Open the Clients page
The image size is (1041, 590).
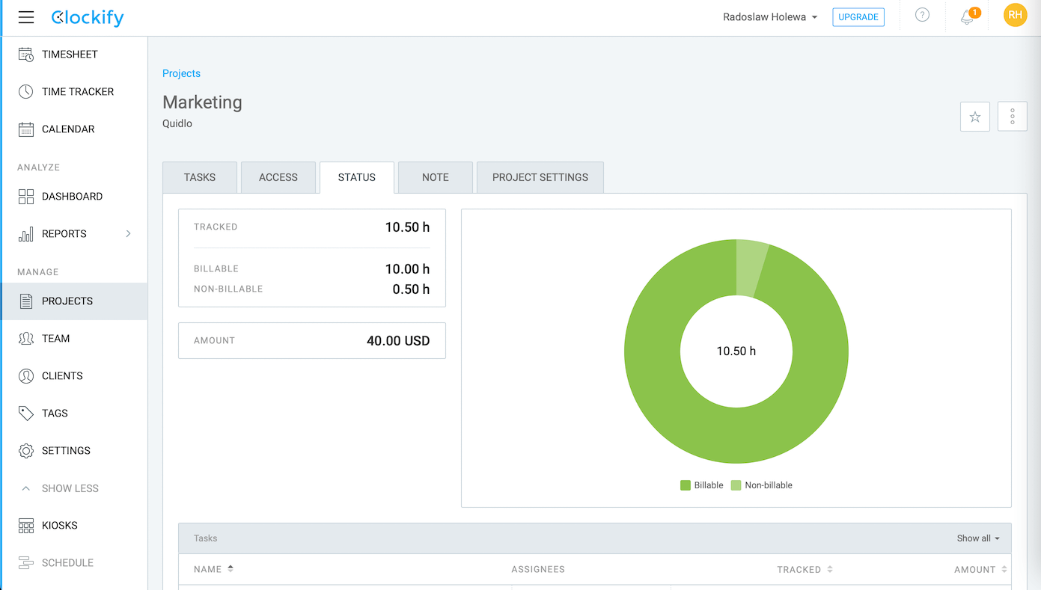click(x=63, y=375)
